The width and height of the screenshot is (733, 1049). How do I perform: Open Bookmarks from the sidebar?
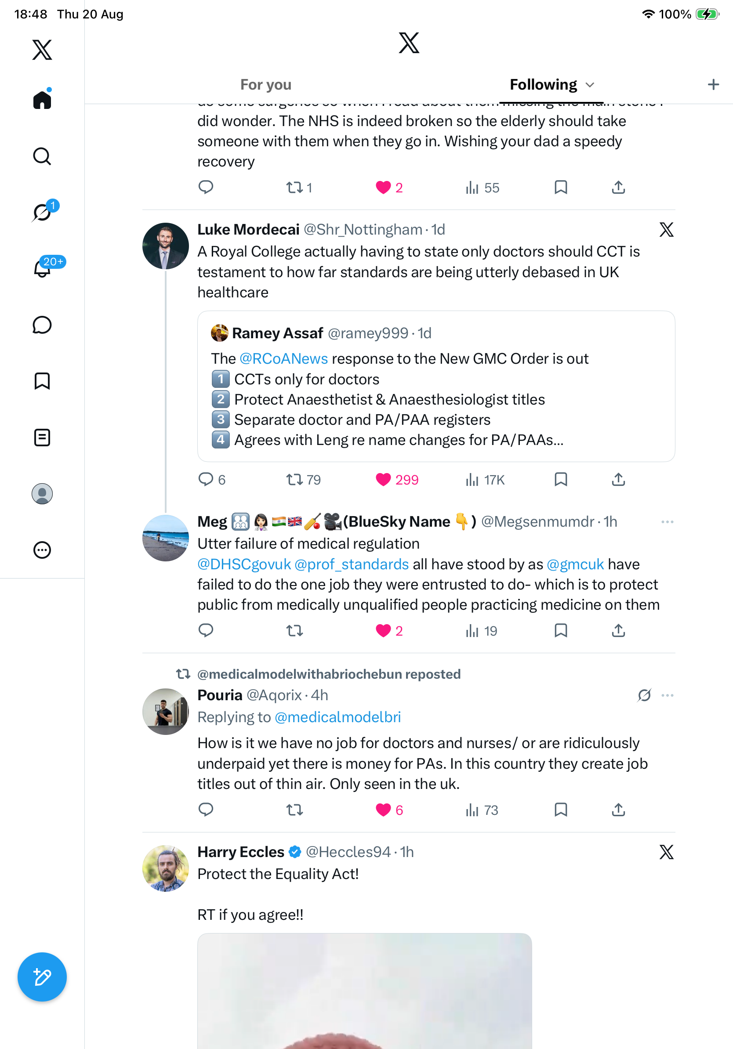[x=42, y=381]
